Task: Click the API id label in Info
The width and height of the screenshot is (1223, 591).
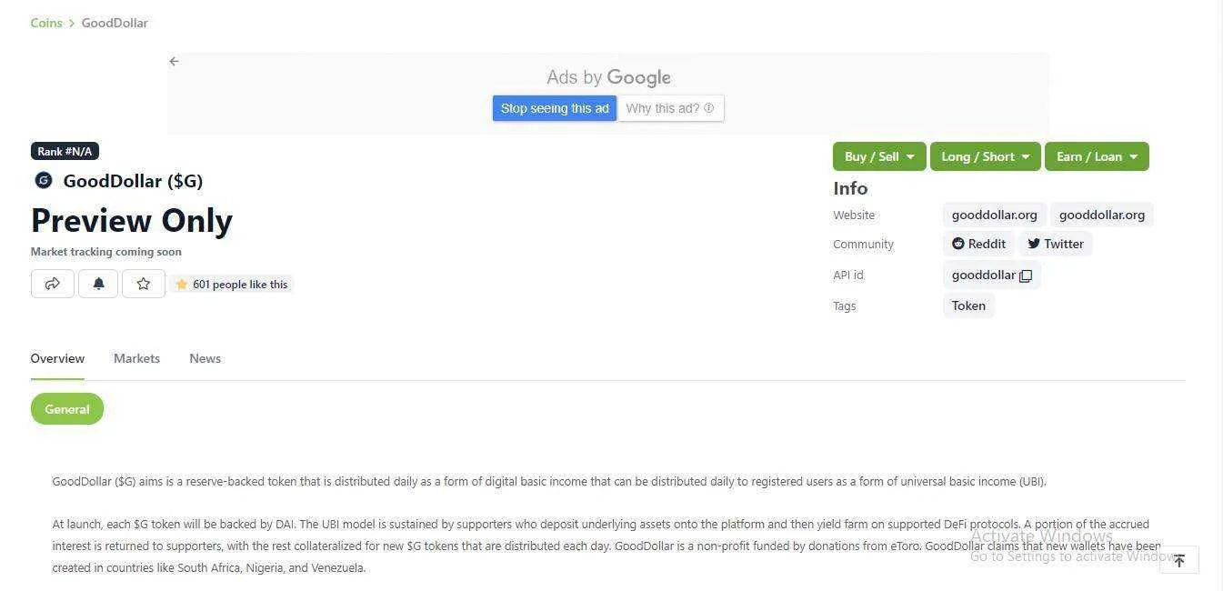Action: pos(848,275)
